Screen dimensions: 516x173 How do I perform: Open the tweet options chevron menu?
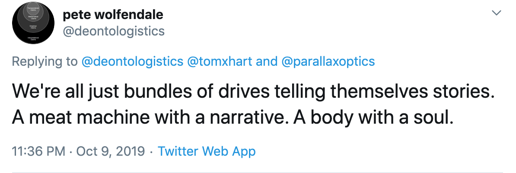point(497,13)
